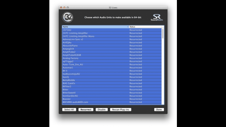Sort the list by the Name column header
This screenshot has width=226, height=127.
click(x=95, y=27)
